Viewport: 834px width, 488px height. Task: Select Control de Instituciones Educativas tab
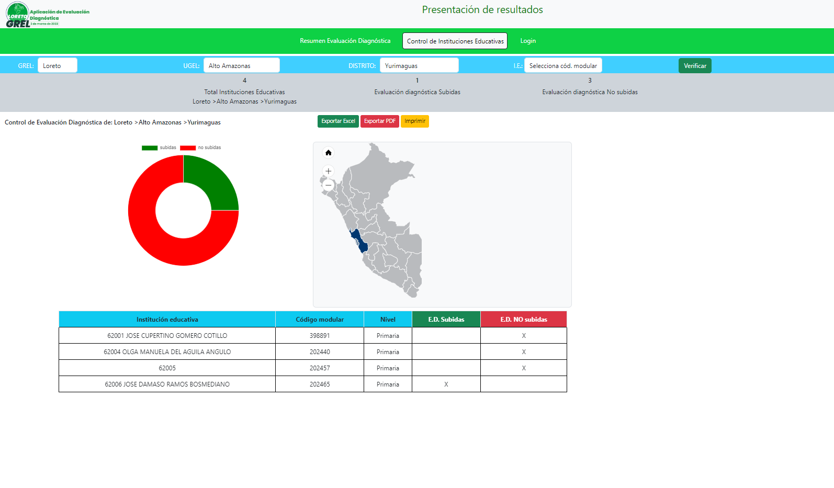pos(455,41)
